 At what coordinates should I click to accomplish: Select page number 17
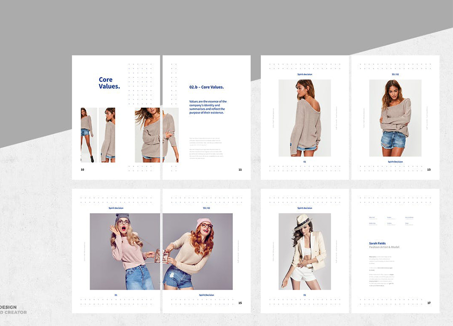tap(429, 303)
